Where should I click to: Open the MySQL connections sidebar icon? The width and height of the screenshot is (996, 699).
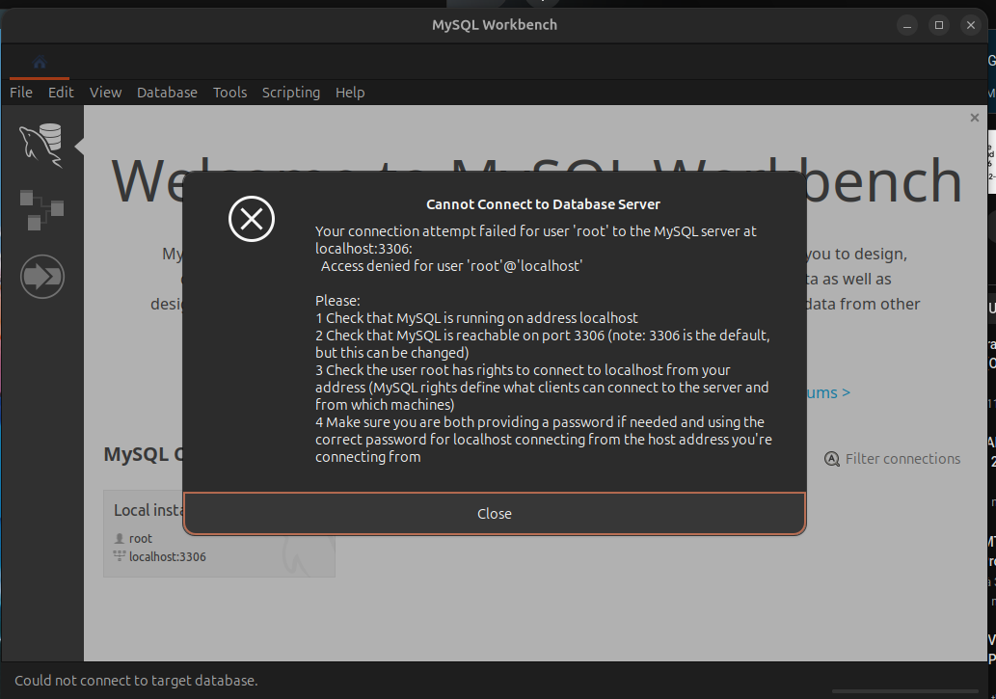coord(41,146)
